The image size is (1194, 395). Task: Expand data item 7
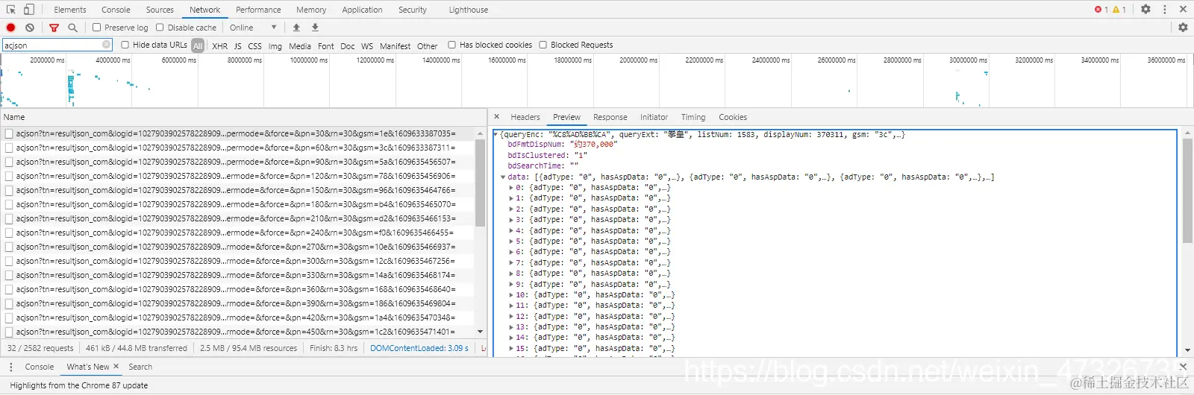click(511, 263)
